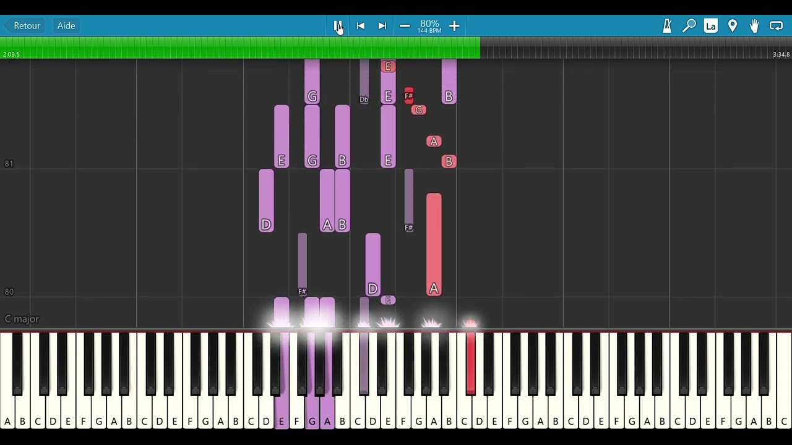Pause the song playback
The height and width of the screenshot is (445, 792).
coord(338,26)
